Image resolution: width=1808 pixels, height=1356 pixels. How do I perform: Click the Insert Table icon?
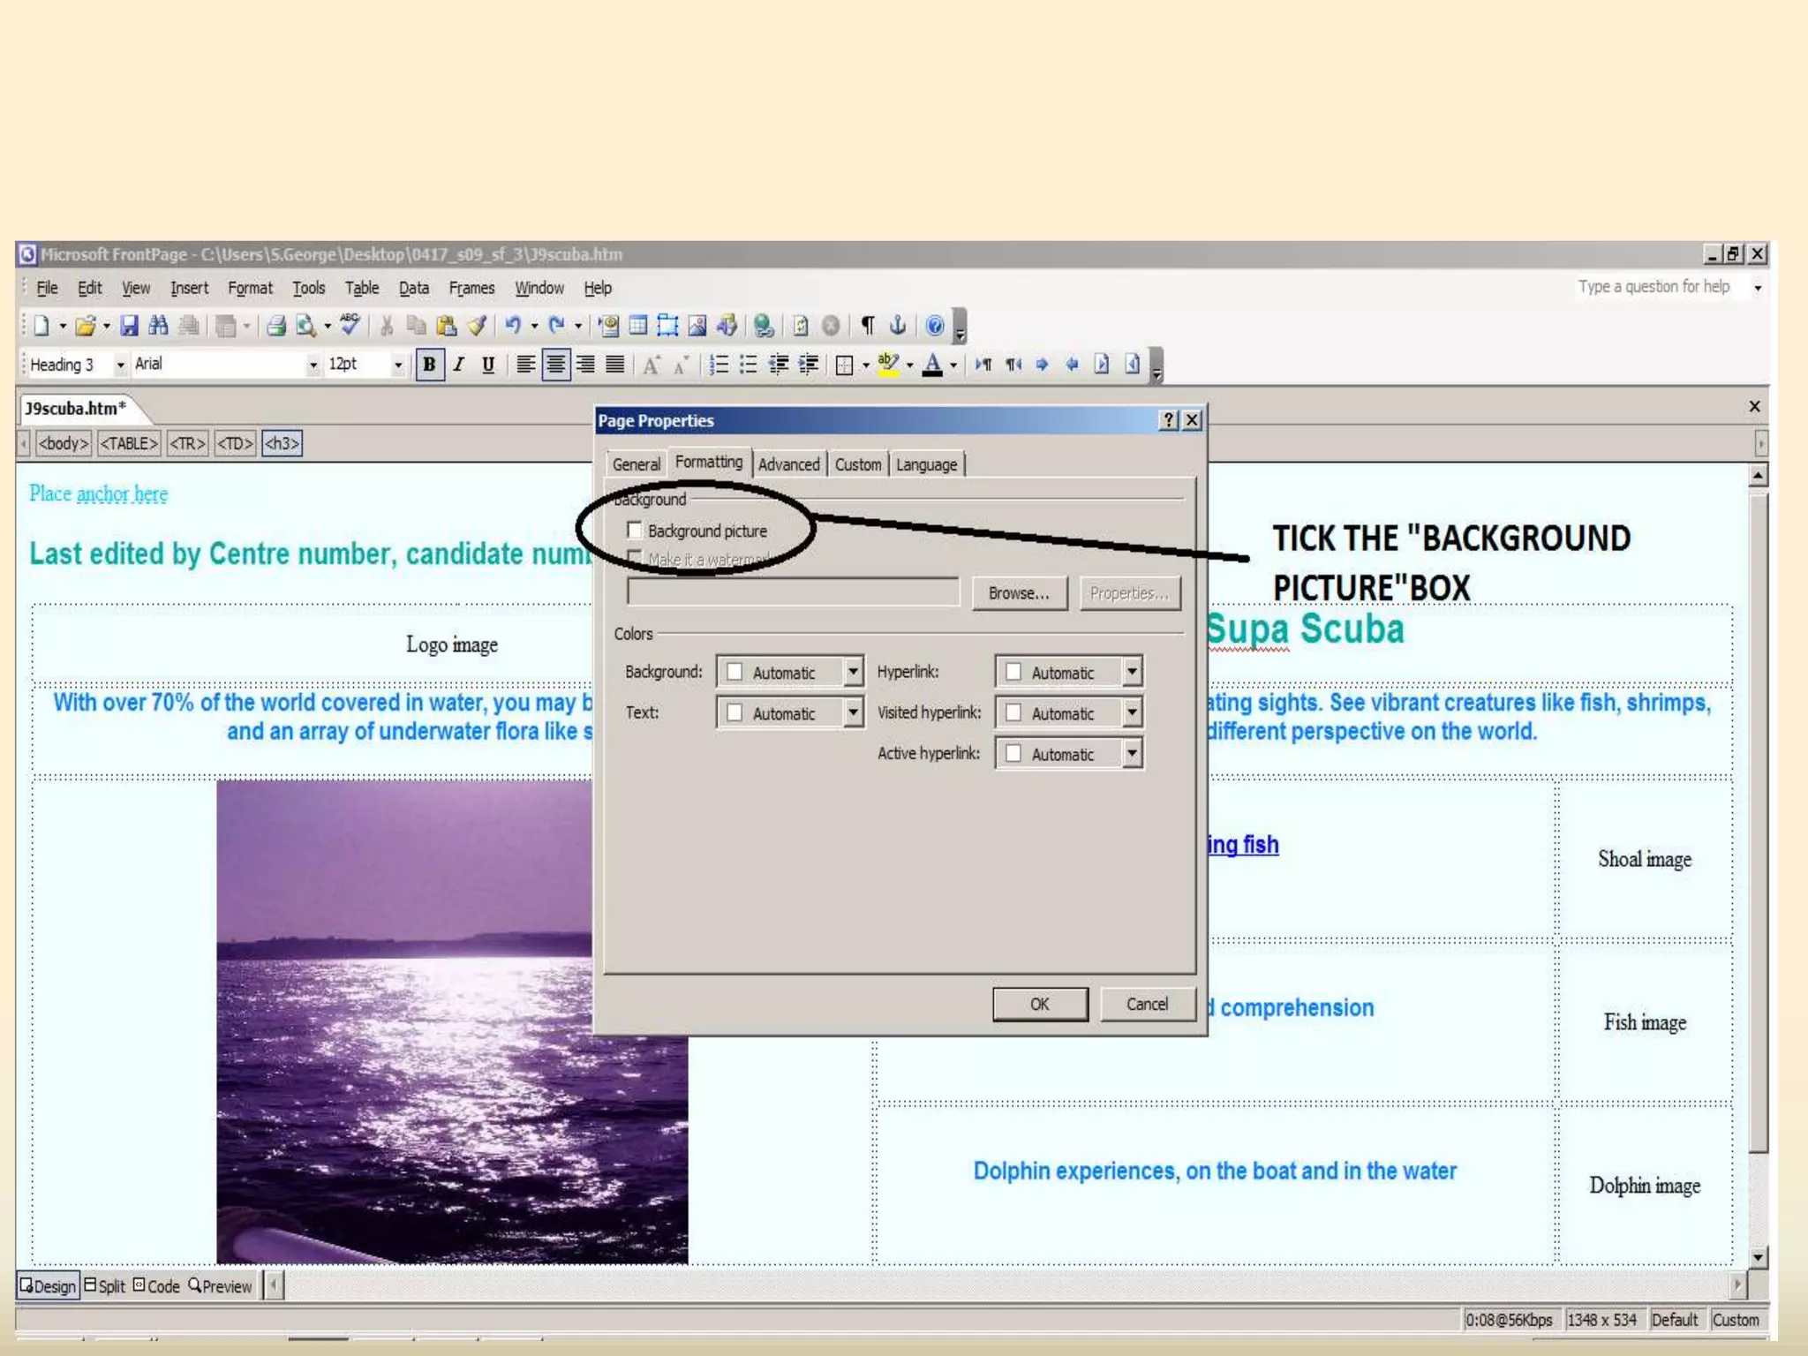click(638, 326)
